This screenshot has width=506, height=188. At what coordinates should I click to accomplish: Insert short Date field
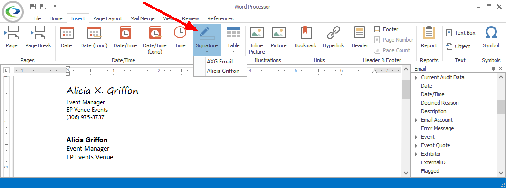(x=67, y=37)
